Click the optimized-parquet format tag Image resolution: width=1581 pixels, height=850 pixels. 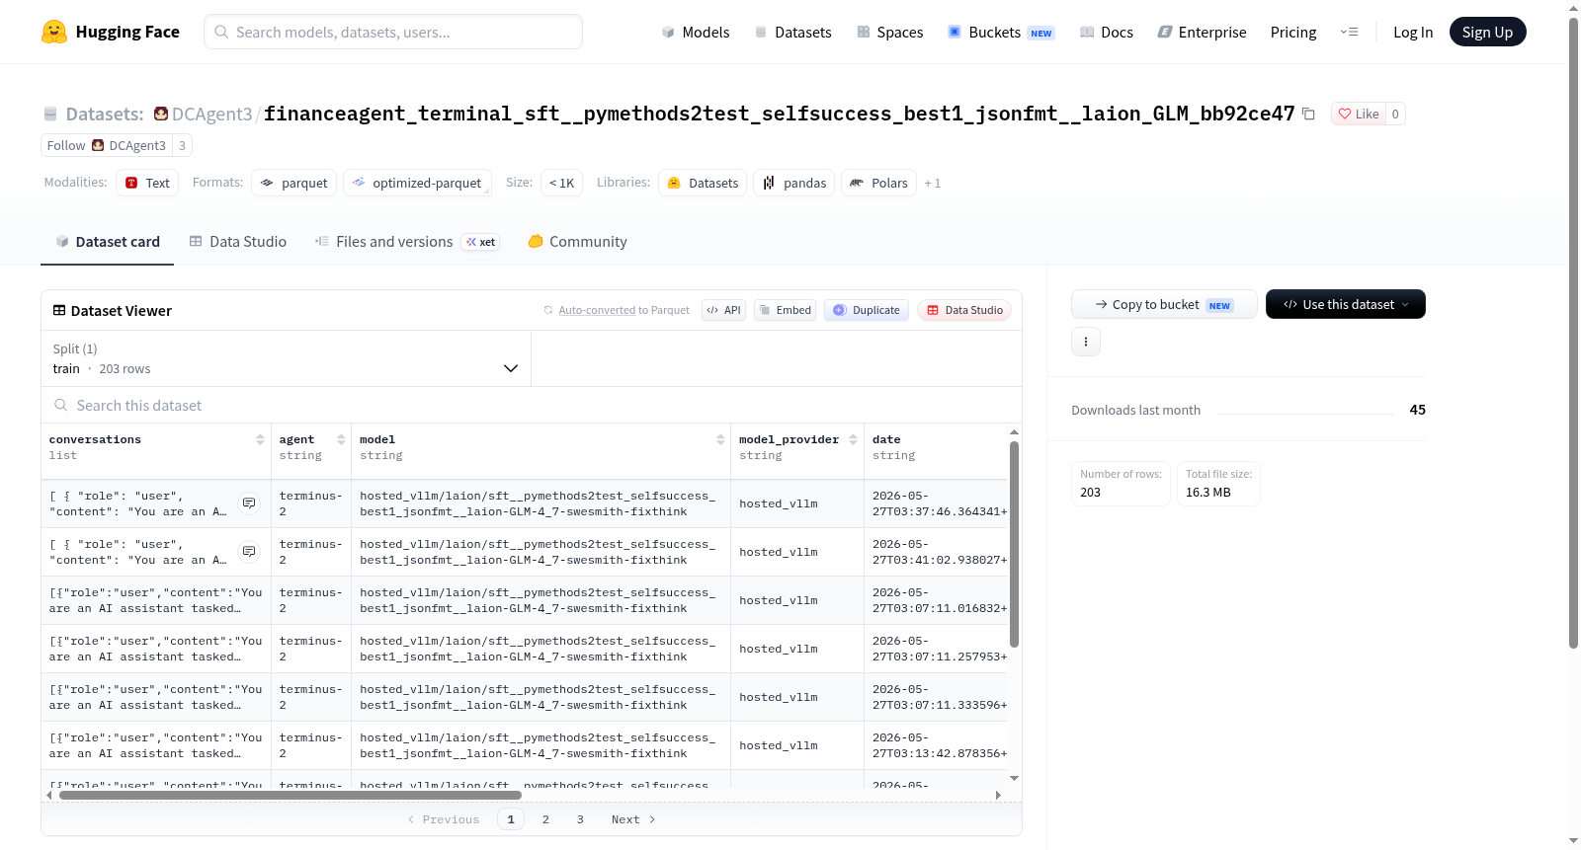[x=417, y=183]
